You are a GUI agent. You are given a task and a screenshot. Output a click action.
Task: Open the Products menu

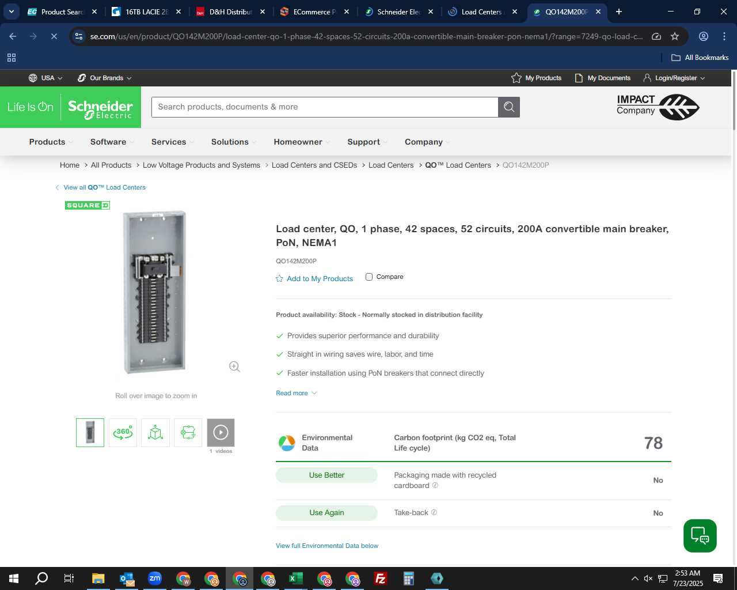tap(51, 142)
